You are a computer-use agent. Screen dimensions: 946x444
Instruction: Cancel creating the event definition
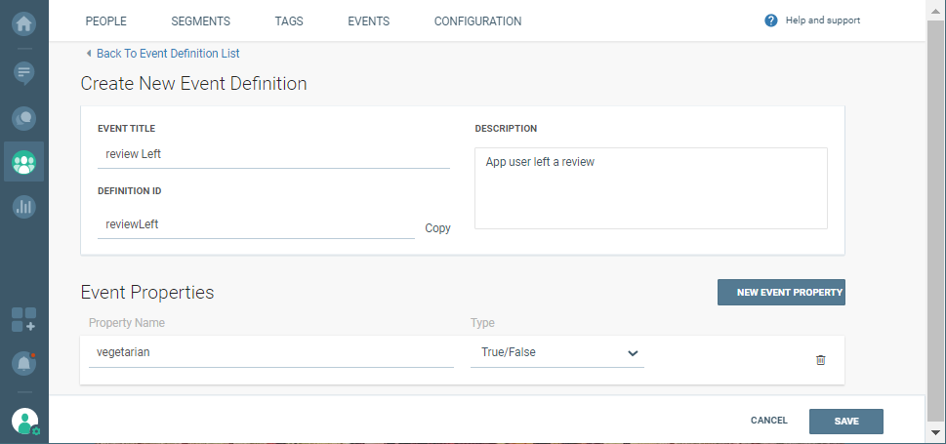(768, 421)
